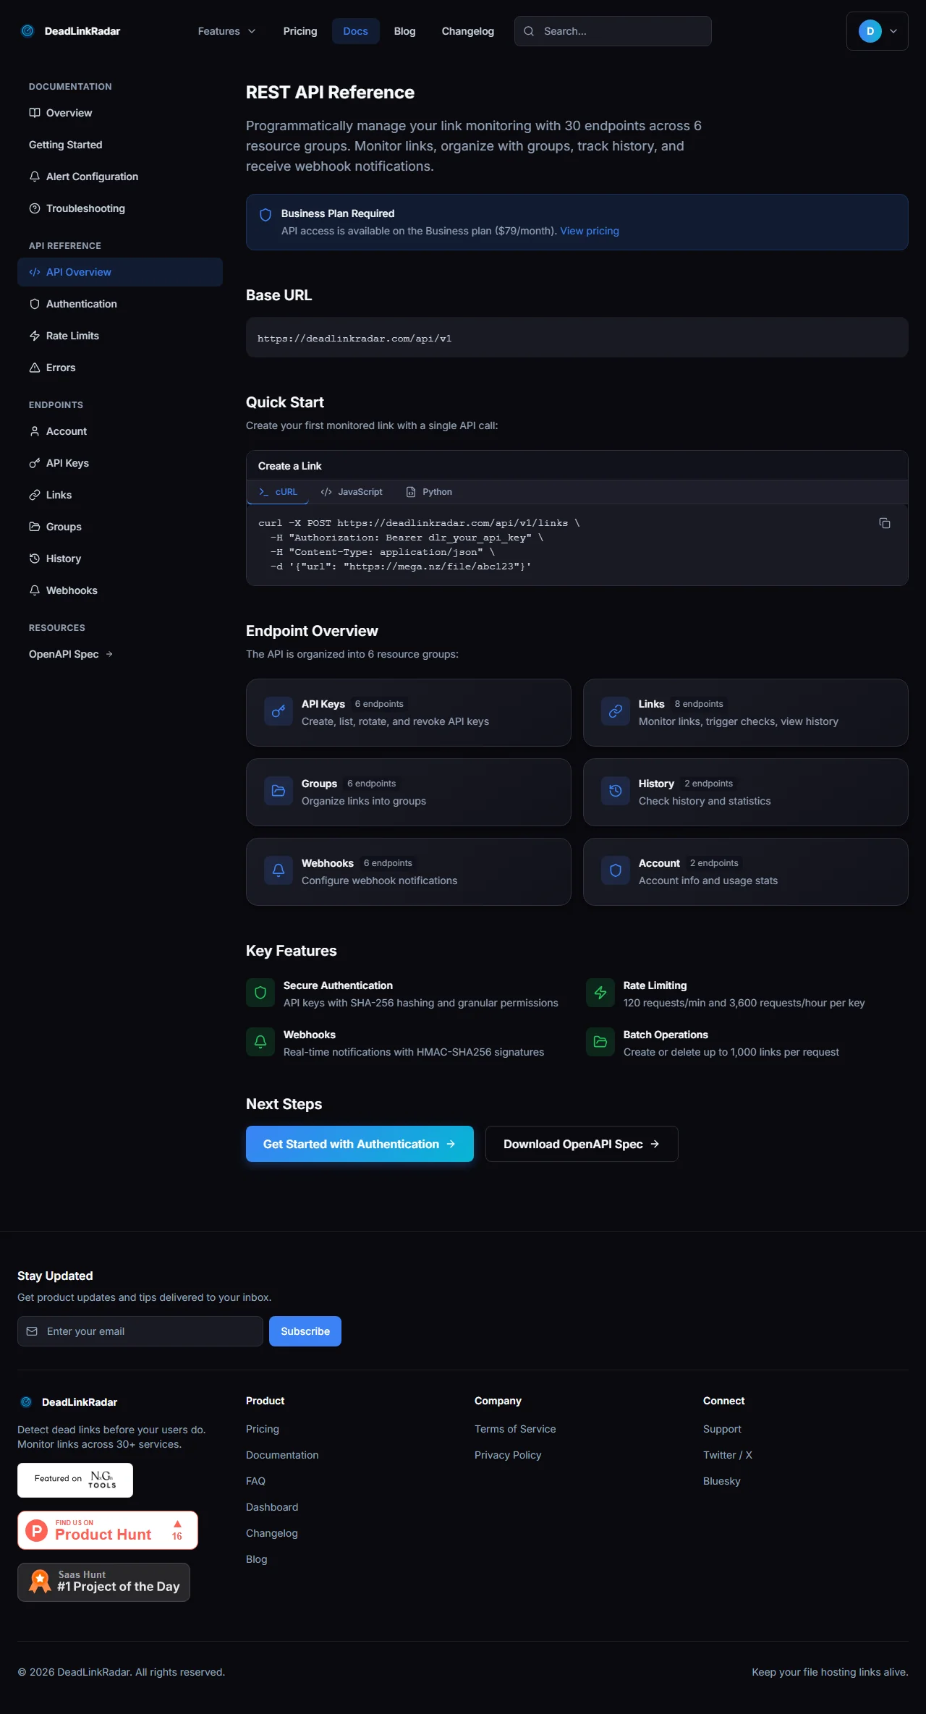Focus the Search docs field

pos(622,31)
